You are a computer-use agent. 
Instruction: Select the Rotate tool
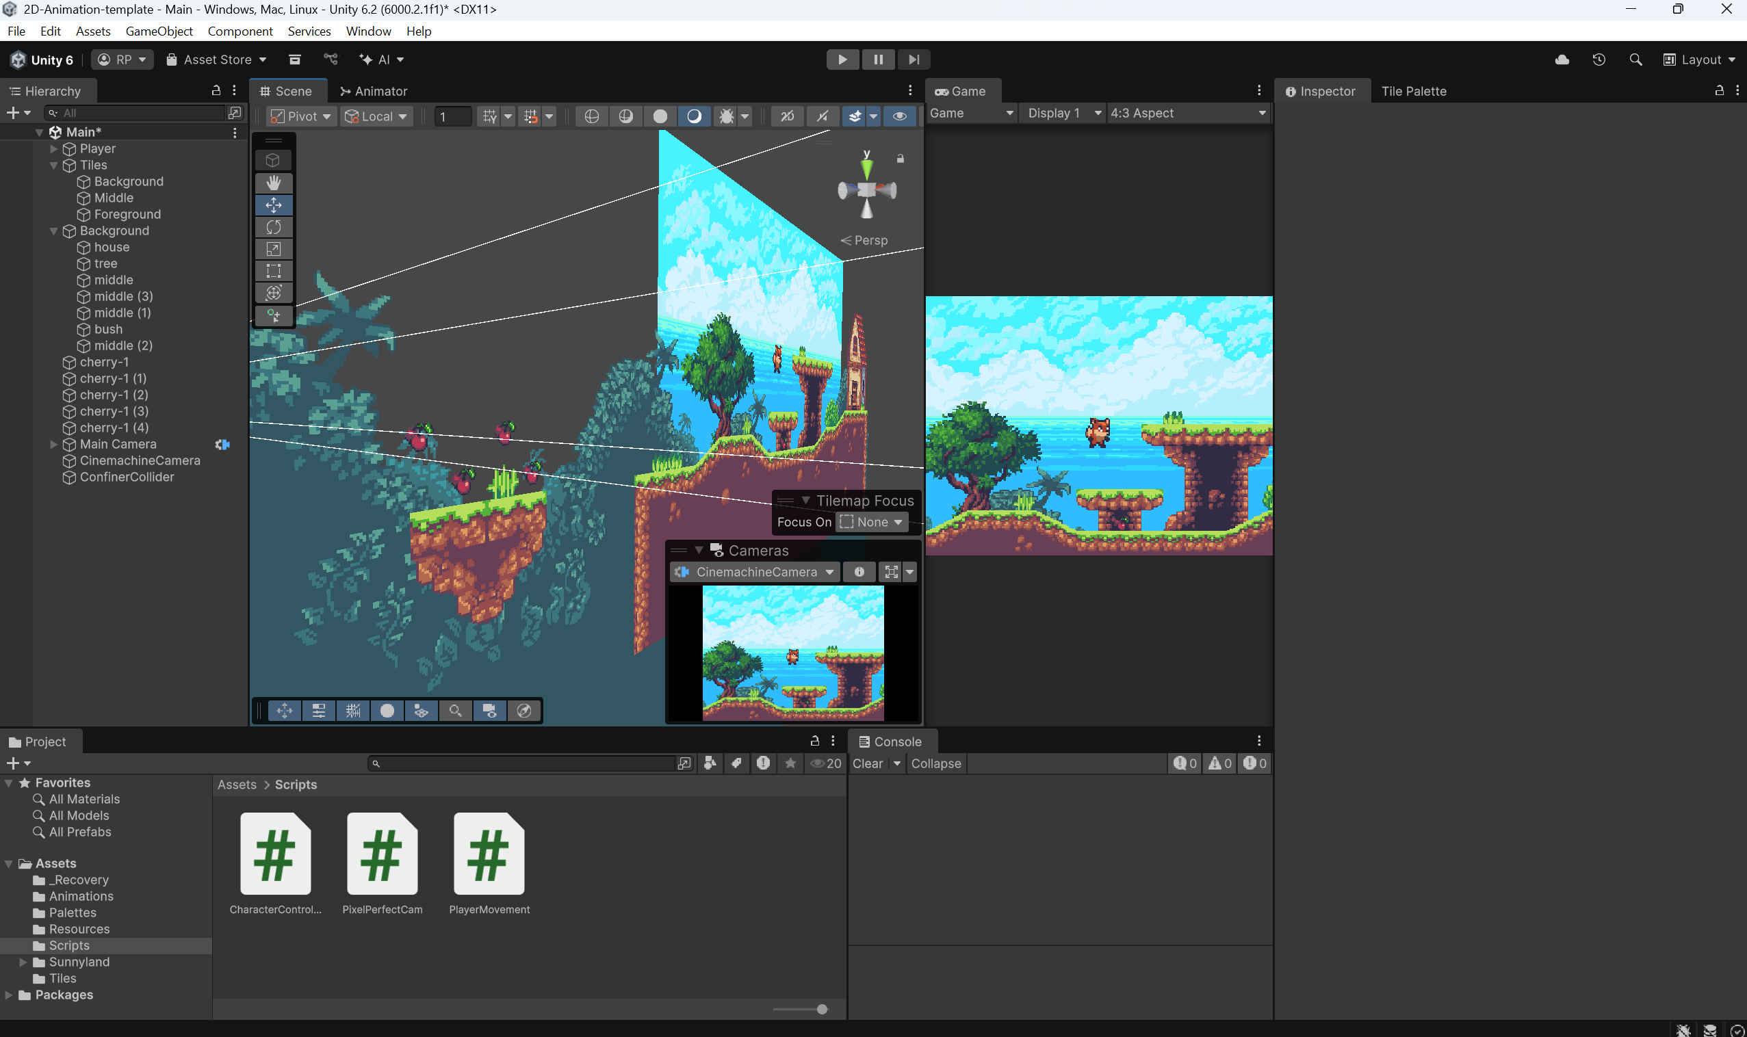(273, 227)
